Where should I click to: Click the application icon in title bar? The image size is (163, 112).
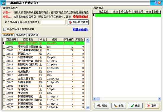click(x=3, y=3)
